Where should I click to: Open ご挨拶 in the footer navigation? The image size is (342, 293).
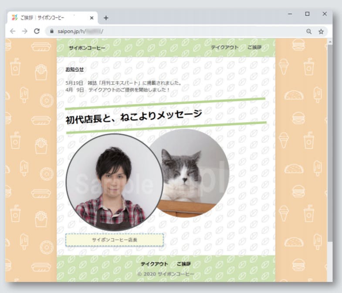click(x=184, y=264)
